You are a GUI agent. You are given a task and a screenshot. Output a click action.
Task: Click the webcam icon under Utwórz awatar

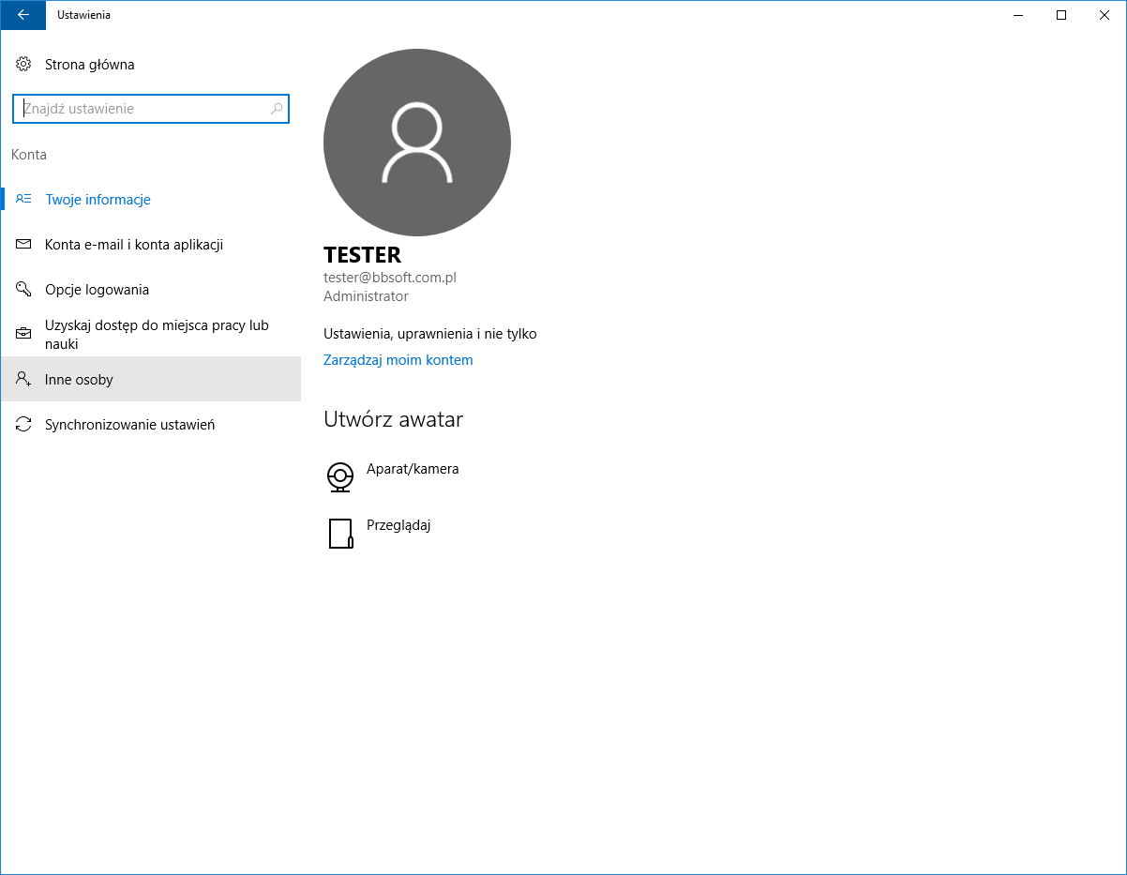pos(340,476)
